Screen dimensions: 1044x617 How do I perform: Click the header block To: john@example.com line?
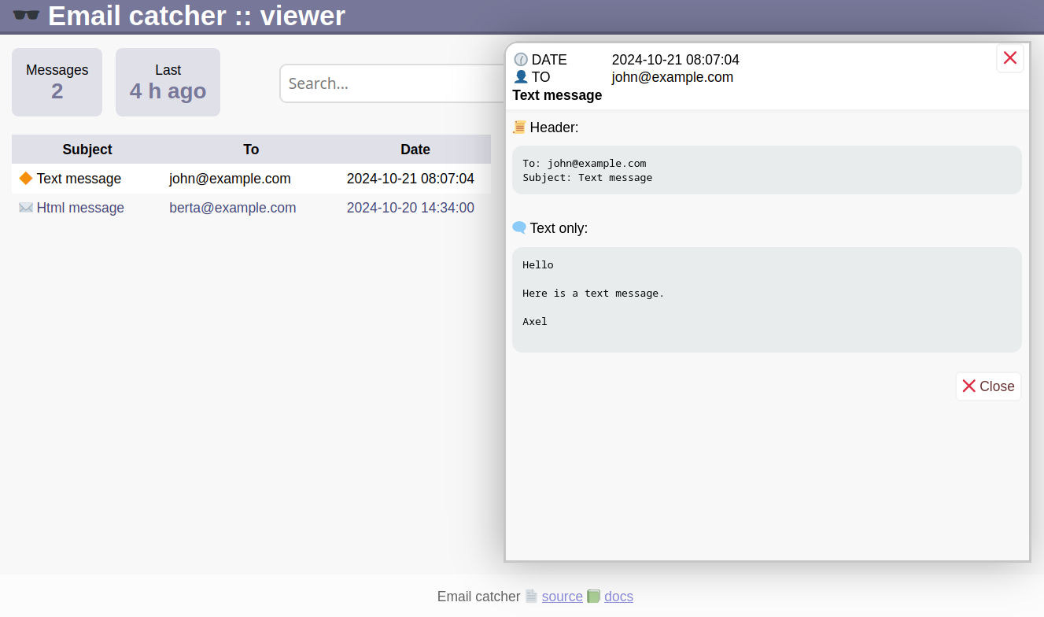coord(585,164)
